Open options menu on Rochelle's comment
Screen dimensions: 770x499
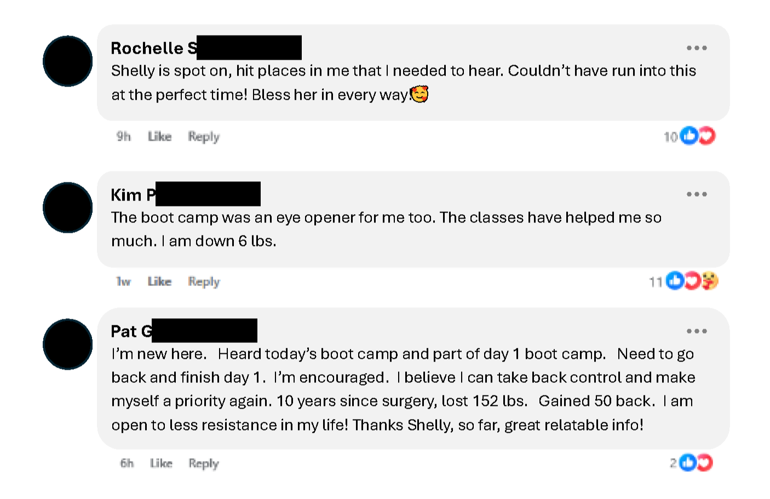[697, 48]
